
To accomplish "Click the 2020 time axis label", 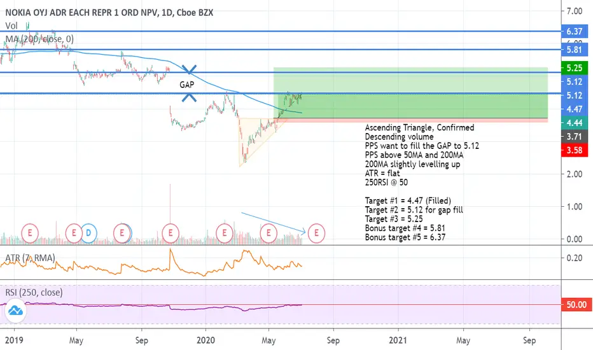I will 206,340.
